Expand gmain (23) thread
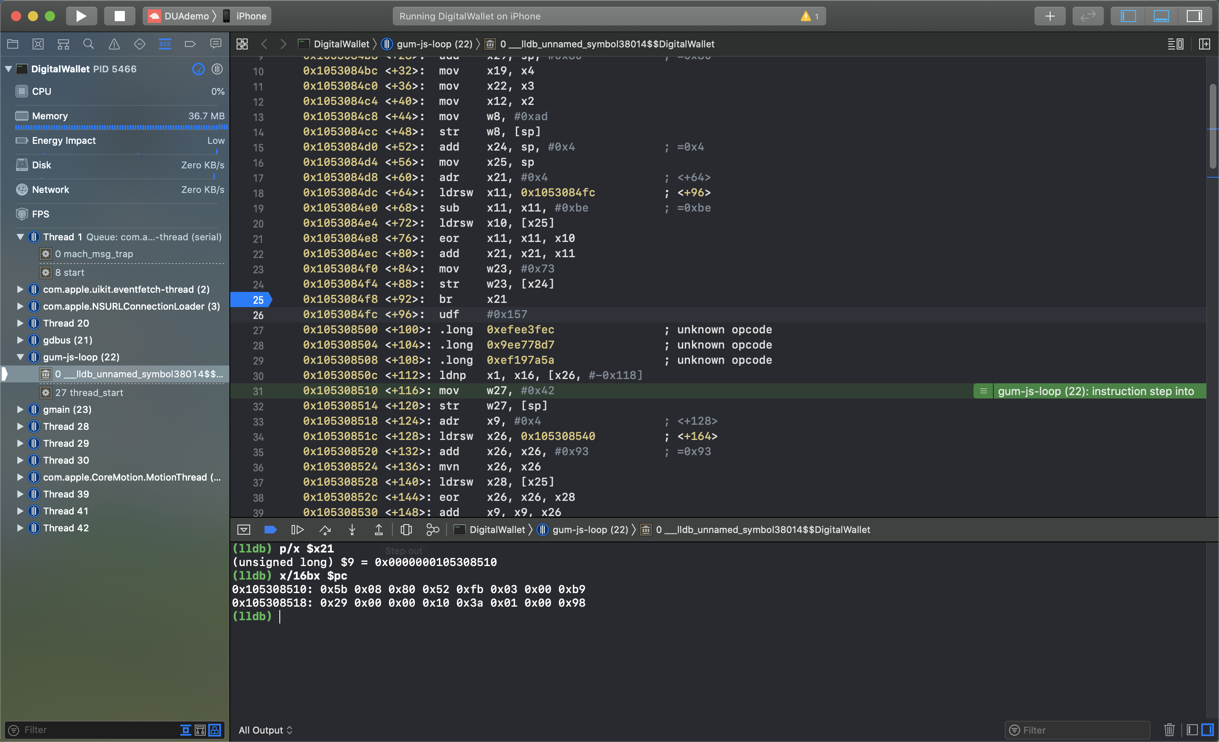 (20, 409)
